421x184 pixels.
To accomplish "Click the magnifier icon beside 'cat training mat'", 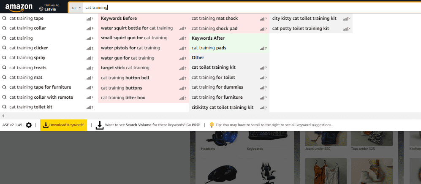I will [x=4, y=77].
